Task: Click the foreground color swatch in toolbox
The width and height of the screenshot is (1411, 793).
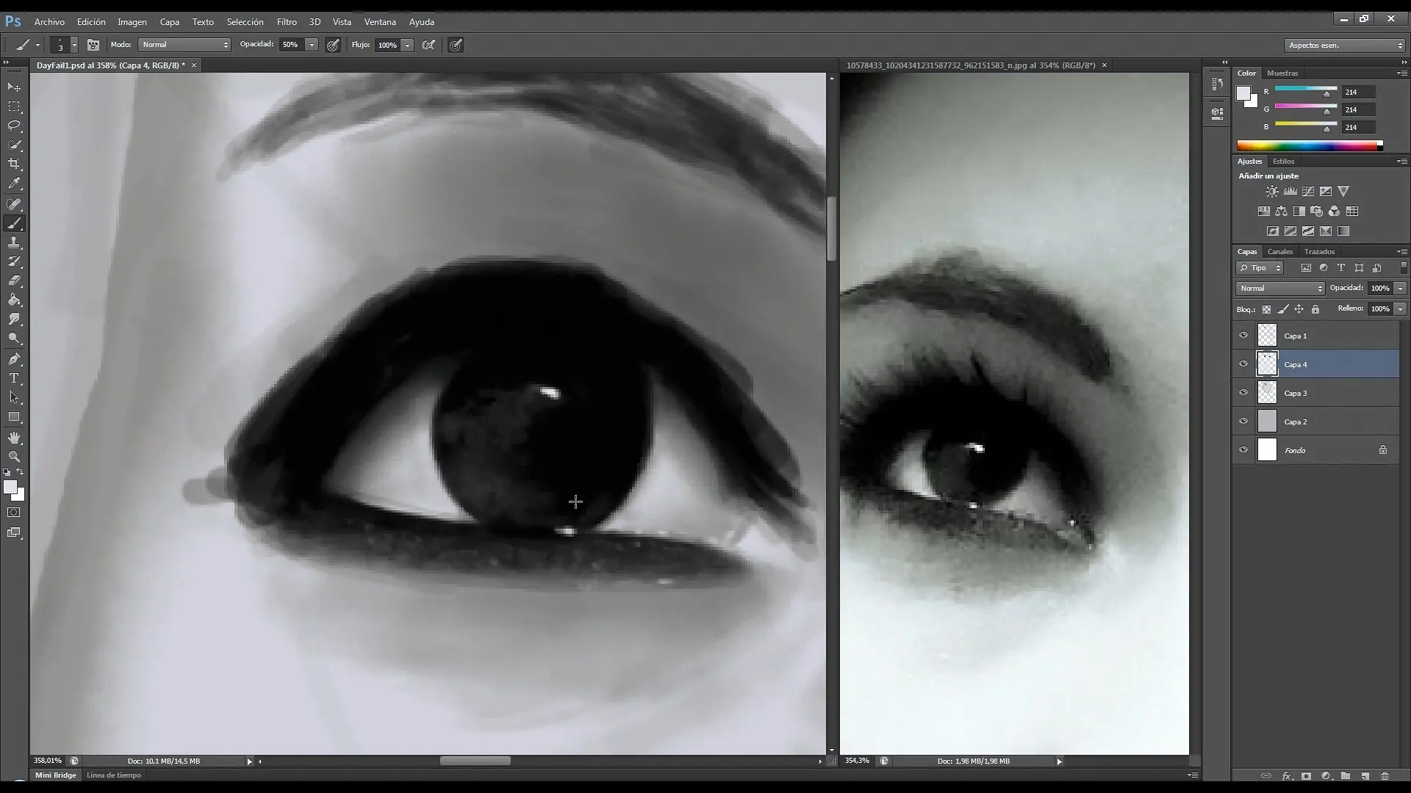Action: pos(10,488)
